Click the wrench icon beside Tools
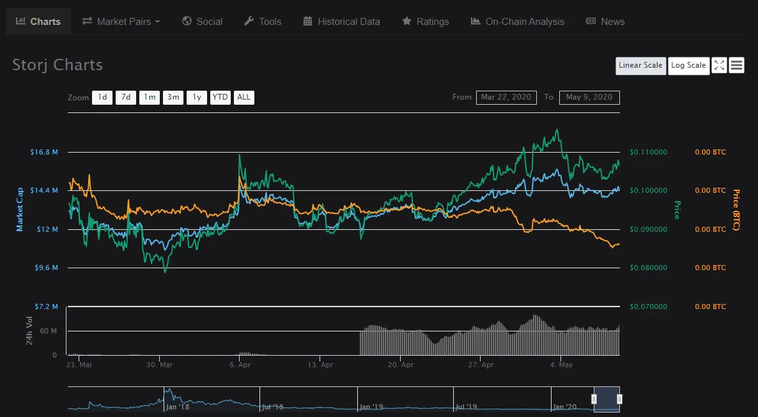The width and height of the screenshot is (758, 417). coord(249,21)
